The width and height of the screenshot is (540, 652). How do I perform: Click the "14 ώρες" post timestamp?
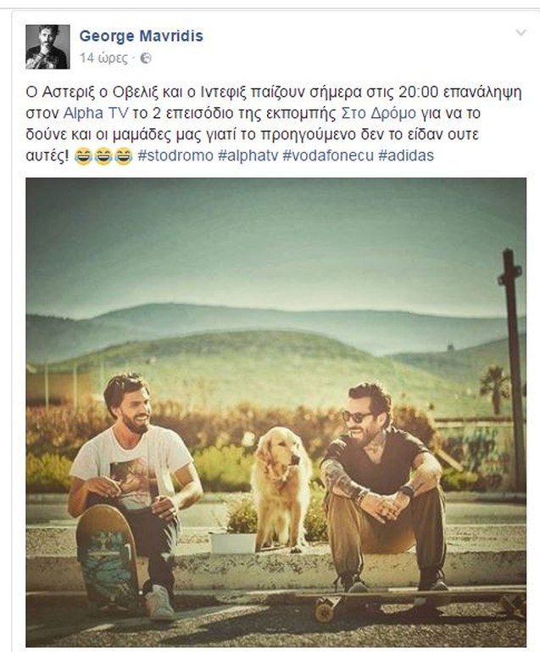(x=103, y=59)
